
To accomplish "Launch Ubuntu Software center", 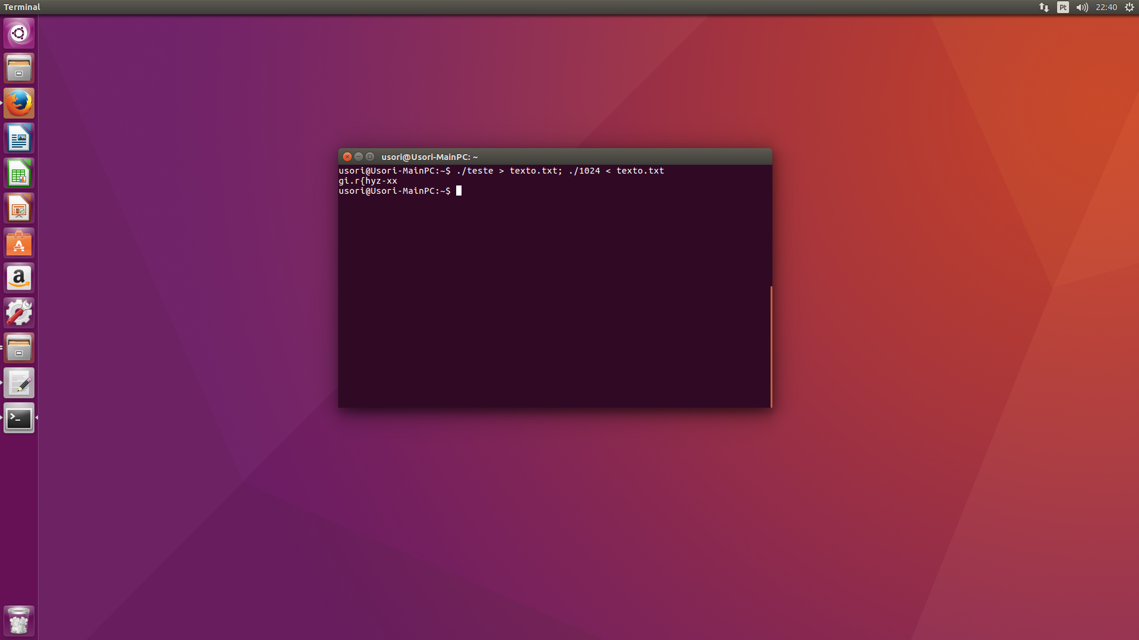I will pyautogui.click(x=19, y=243).
